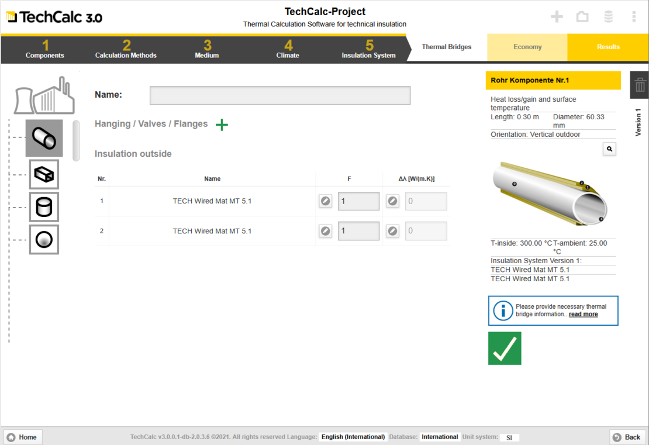Screen dimensions: 649x445
Task: Click the TechCalc-Project title
Action: point(325,12)
